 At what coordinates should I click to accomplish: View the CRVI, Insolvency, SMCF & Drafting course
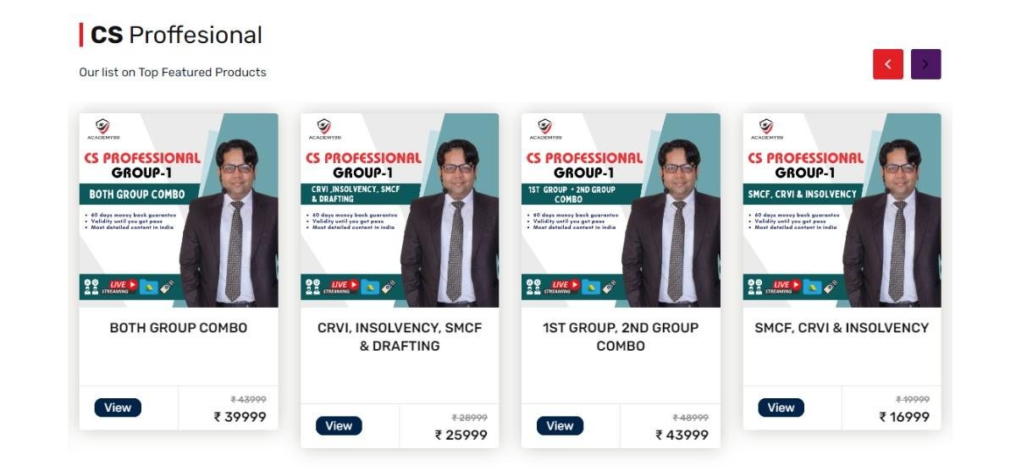(339, 425)
